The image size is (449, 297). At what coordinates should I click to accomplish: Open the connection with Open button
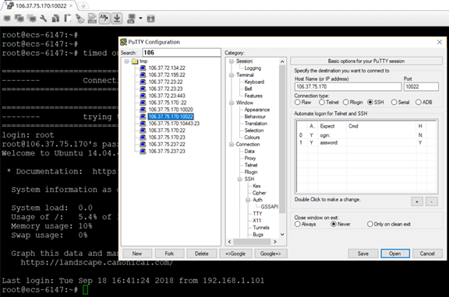395,253
